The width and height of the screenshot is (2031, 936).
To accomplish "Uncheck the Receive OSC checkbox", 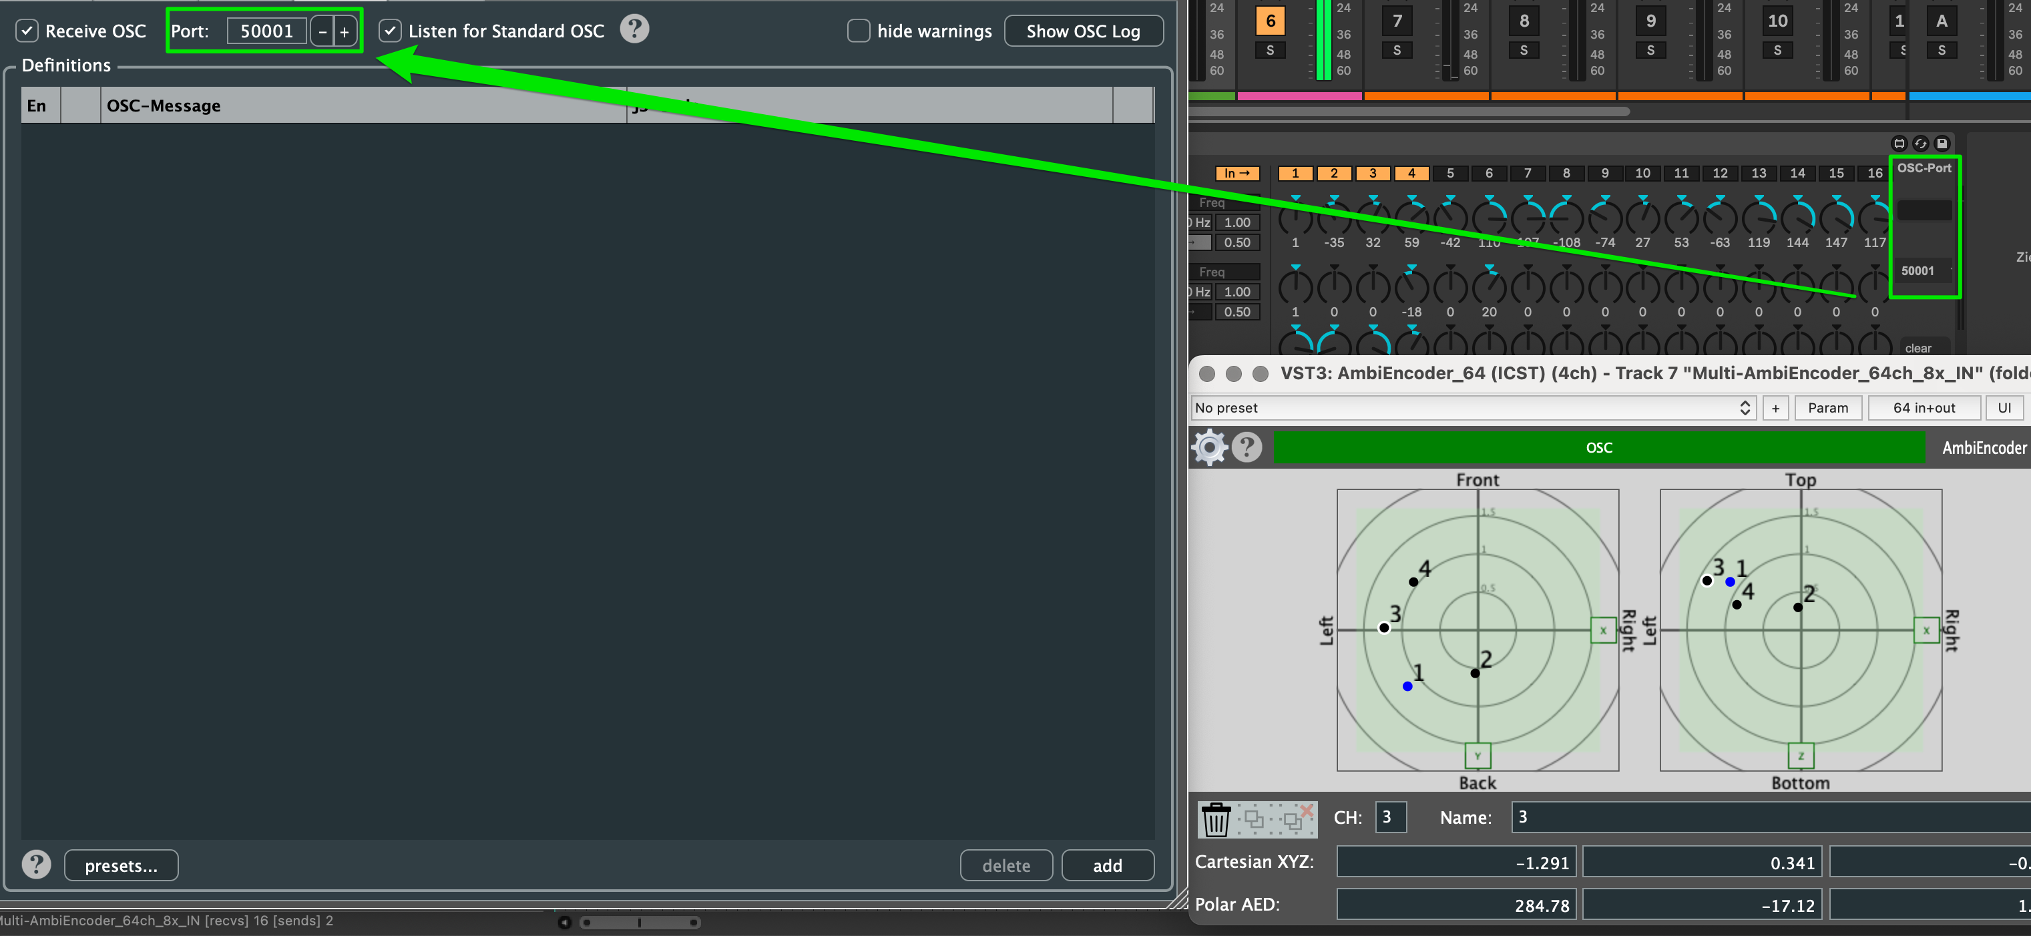I will (x=27, y=31).
